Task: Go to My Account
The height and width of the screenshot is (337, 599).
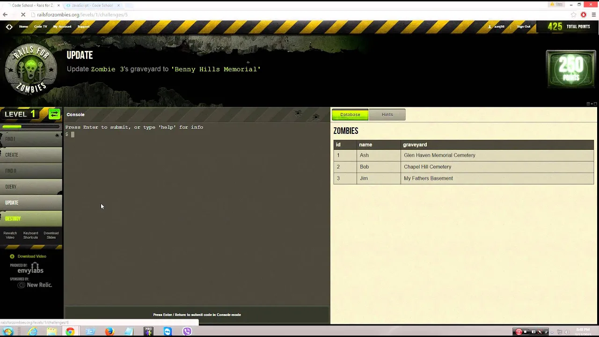Action: coord(62,27)
